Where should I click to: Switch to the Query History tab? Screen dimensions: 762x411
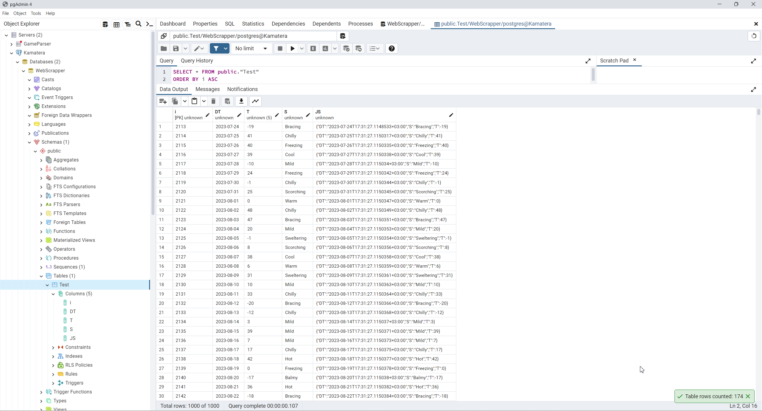(197, 61)
